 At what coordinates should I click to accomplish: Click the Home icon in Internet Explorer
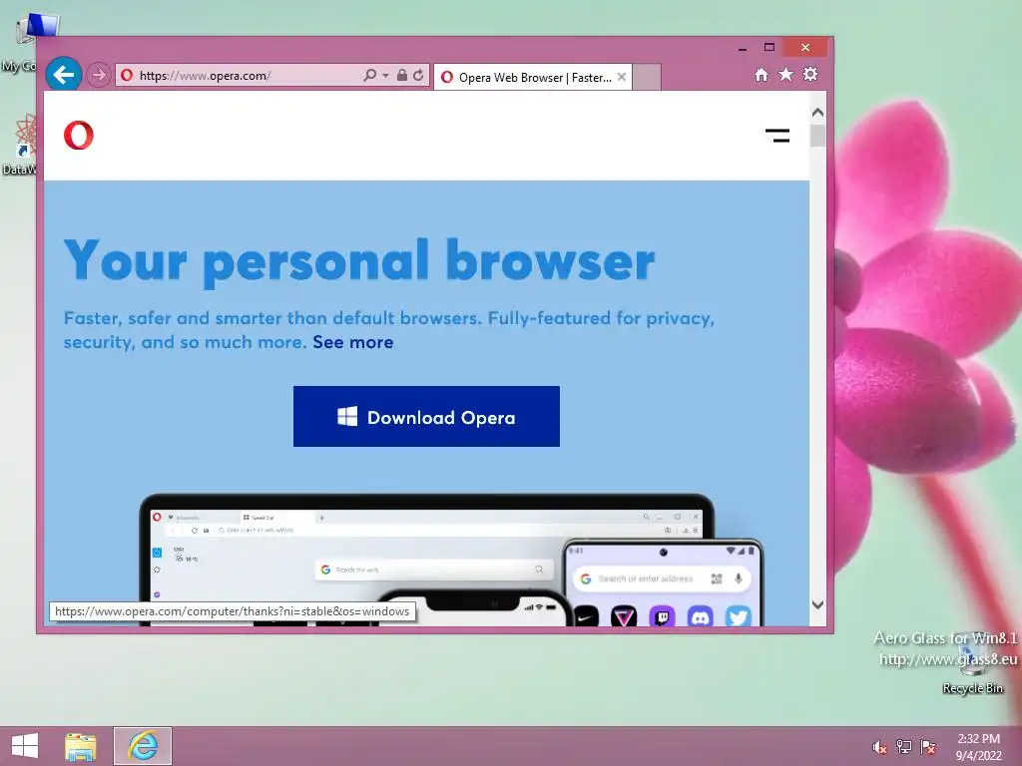point(762,74)
